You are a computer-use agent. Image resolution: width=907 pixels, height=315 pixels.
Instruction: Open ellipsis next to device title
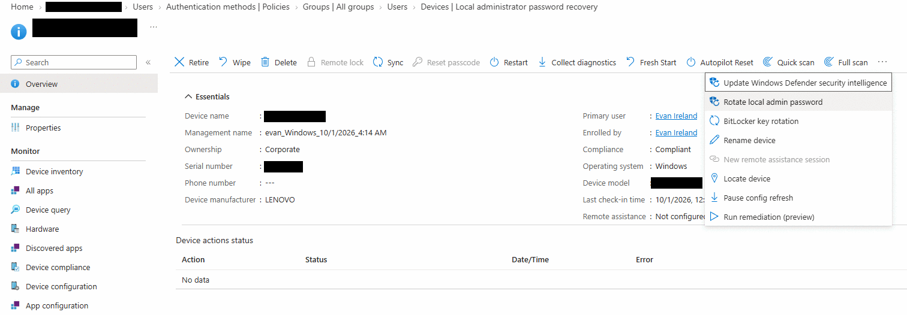(154, 28)
